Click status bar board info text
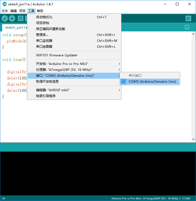Screen dimensions: 196x201 (x=151, y=198)
